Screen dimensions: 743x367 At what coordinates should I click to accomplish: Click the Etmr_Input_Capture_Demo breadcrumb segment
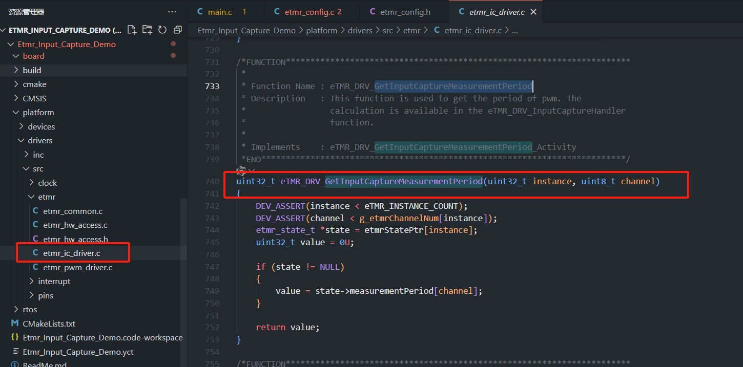click(x=246, y=30)
